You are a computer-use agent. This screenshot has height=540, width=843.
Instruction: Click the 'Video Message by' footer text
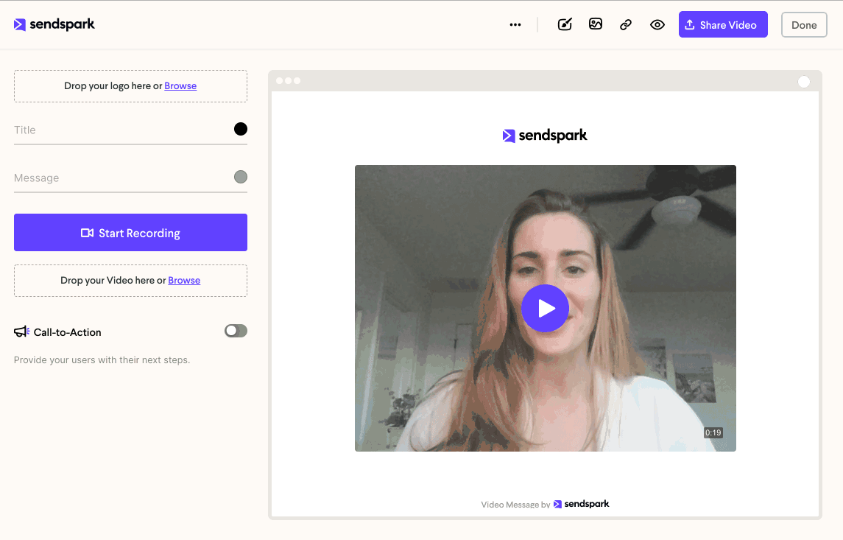click(x=515, y=505)
